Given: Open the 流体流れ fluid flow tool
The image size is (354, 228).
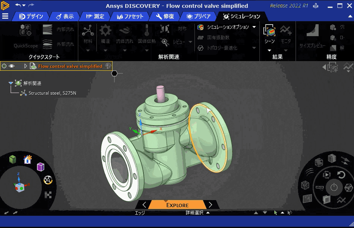Looking at the screenshot, I should pyautogui.click(x=124, y=34).
